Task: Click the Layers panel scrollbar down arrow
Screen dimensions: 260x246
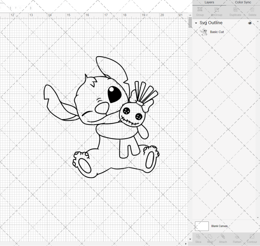Action: point(257,217)
